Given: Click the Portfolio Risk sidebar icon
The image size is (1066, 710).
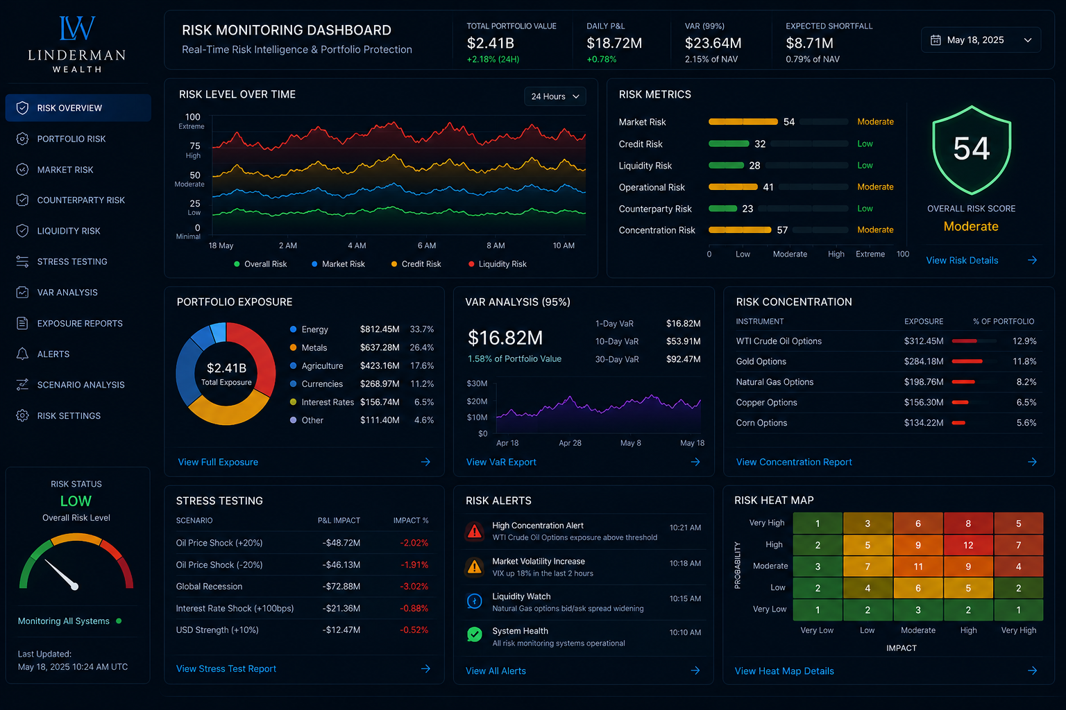Looking at the screenshot, I should tap(22, 139).
